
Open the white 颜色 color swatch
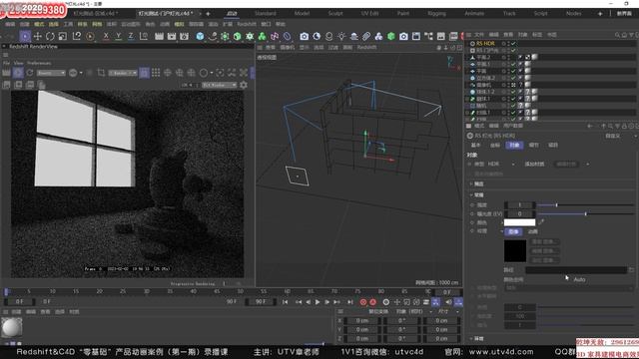pyautogui.click(x=519, y=222)
